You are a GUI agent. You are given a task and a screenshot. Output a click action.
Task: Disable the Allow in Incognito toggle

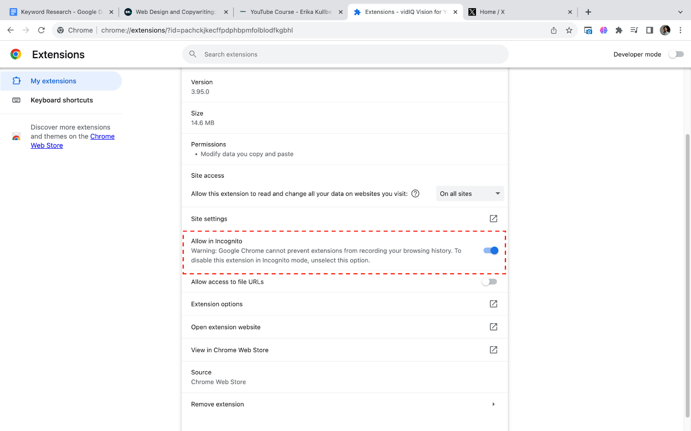click(491, 250)
